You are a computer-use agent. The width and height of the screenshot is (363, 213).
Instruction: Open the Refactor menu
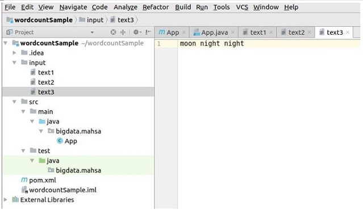[x=156, y=7]
